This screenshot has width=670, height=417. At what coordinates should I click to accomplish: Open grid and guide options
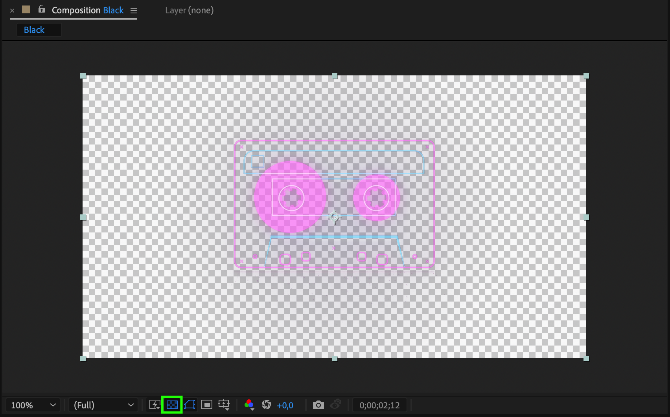pyautogui.click(x=224, y=405)
